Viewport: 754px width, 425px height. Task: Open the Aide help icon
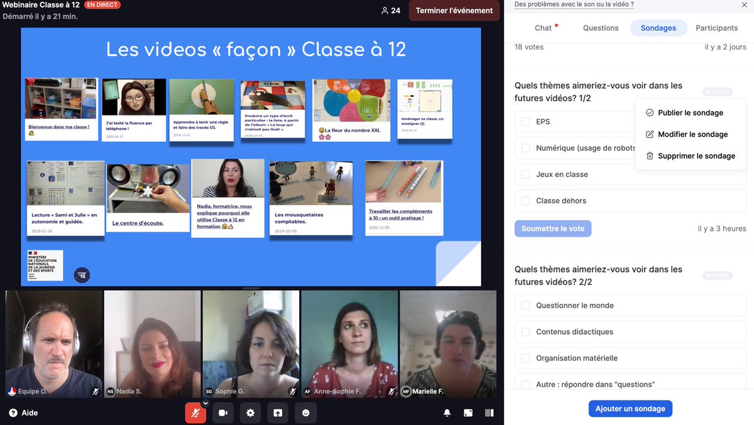13,413
